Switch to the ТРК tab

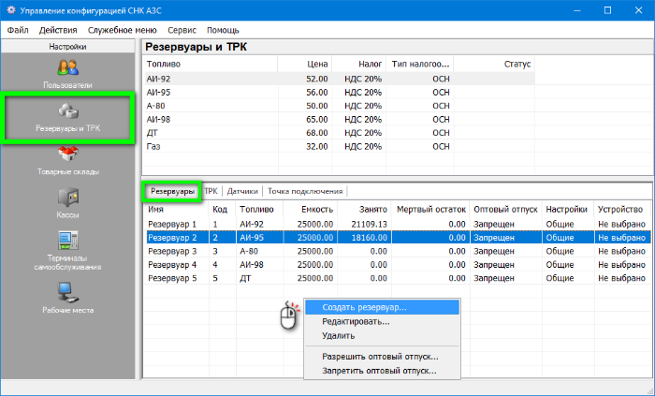(x=211, y=191)
